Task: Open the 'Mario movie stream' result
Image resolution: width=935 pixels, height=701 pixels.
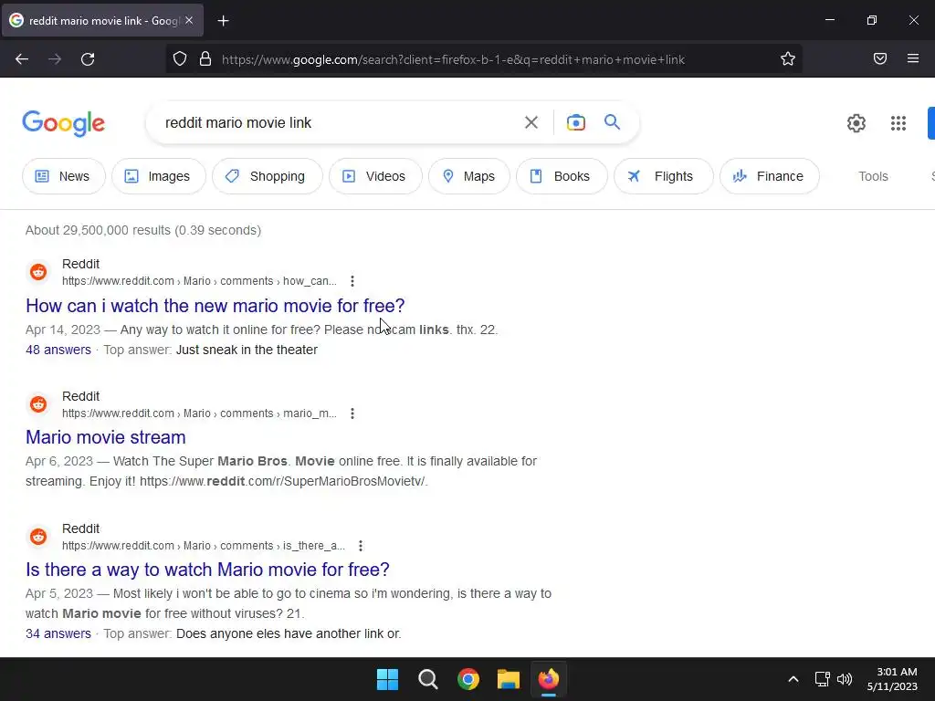Action: (106, 437)
